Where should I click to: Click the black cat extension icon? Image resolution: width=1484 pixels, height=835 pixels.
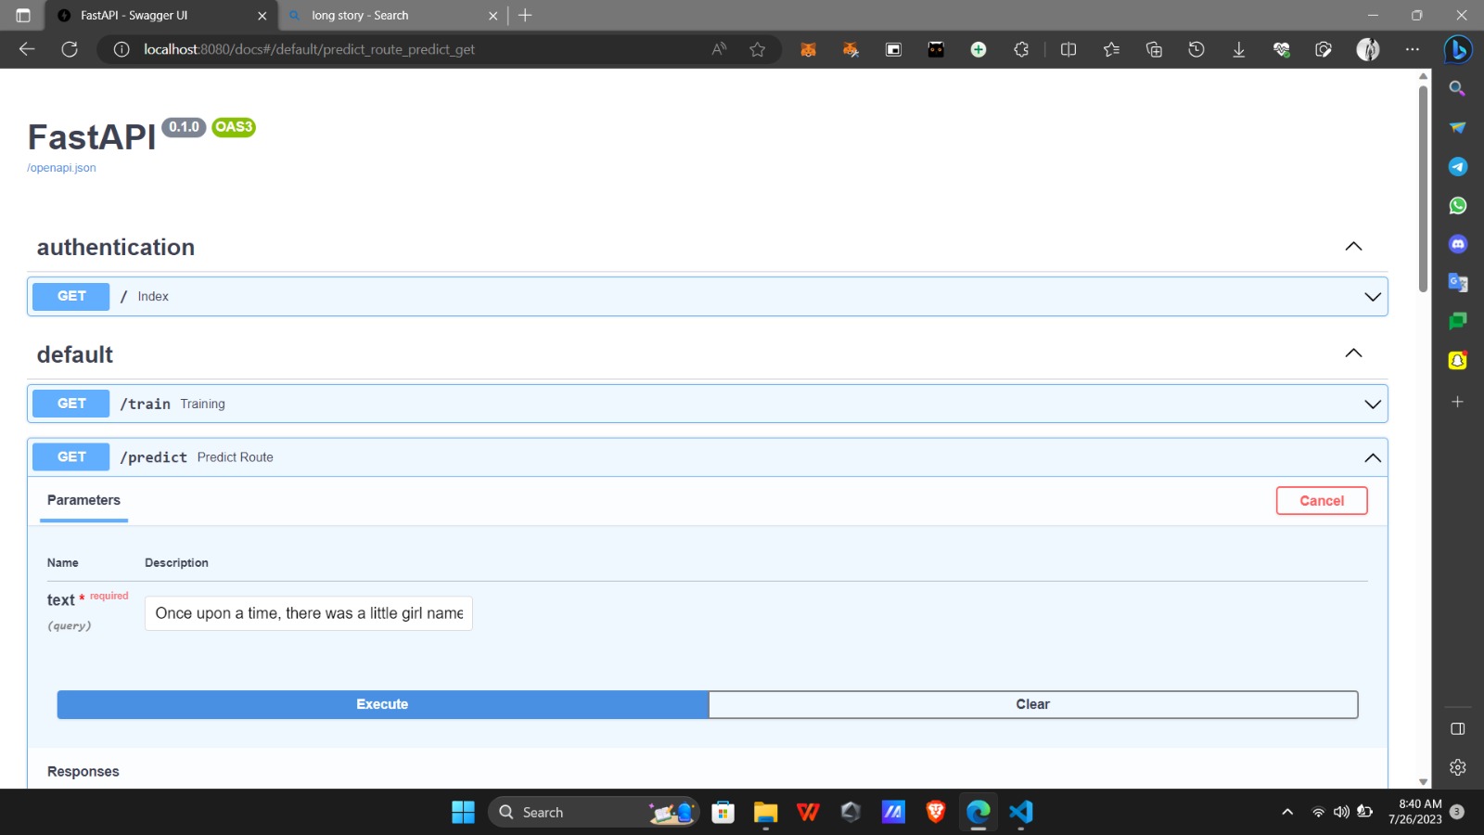click(x=936, y=49)
